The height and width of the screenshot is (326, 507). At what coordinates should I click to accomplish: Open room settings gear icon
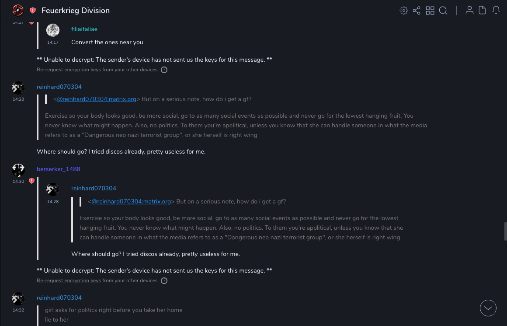click(x=404, y=11)
